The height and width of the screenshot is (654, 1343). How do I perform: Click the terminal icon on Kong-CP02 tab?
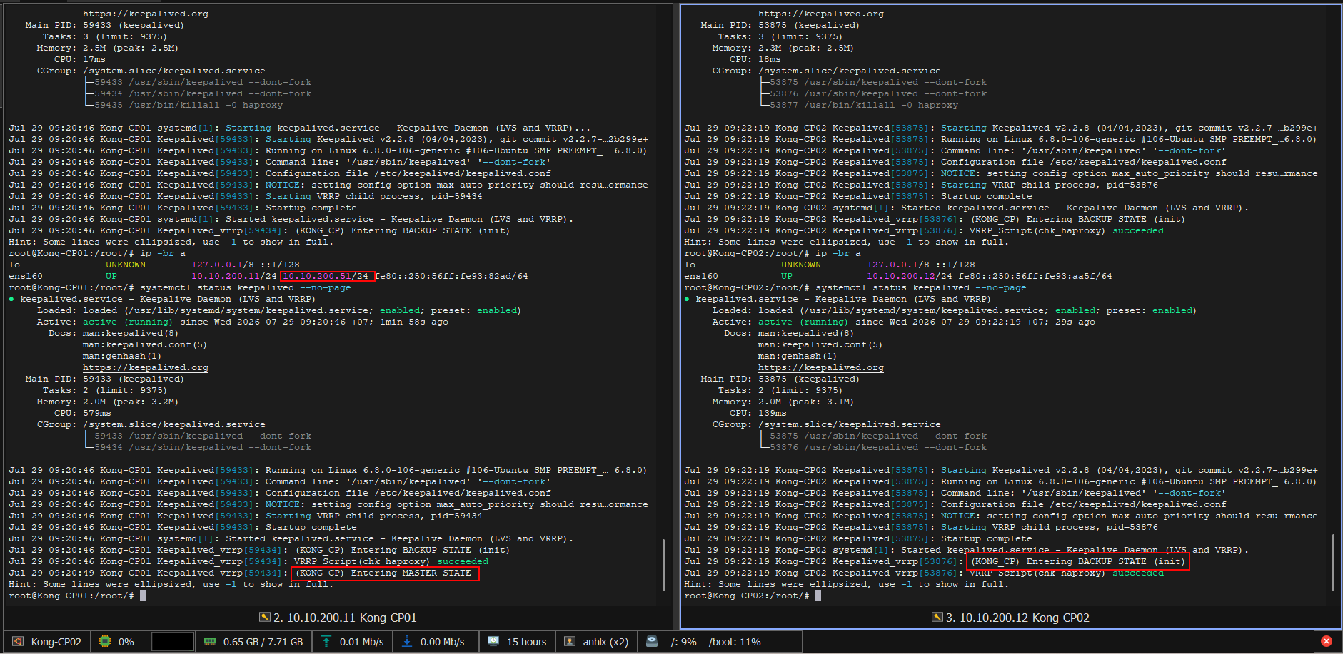click(x=937, y=618)
